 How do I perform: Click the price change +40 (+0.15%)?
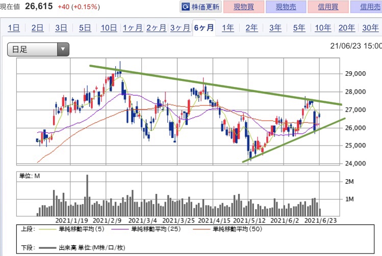79,7
